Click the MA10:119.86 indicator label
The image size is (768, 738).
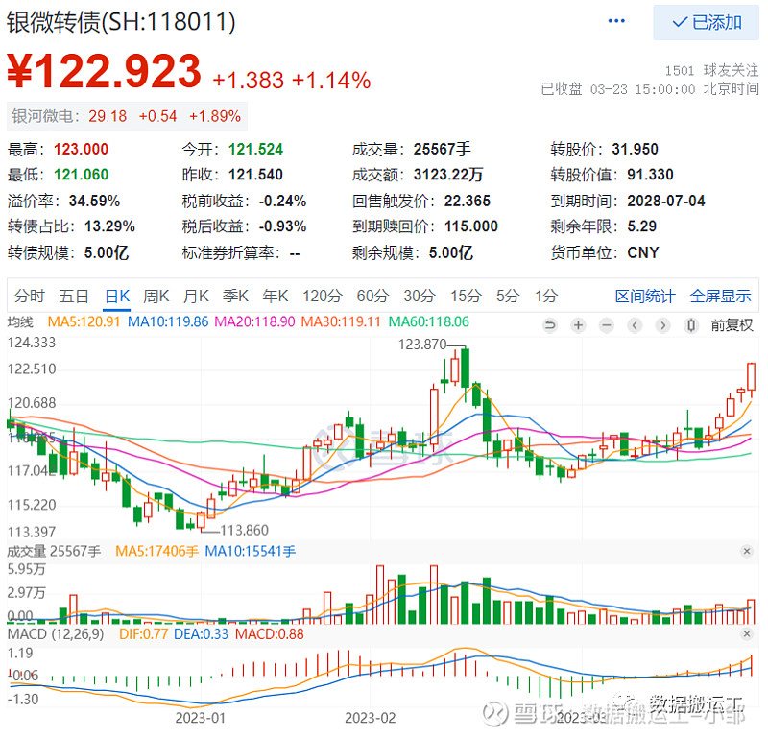pos(168,322)
